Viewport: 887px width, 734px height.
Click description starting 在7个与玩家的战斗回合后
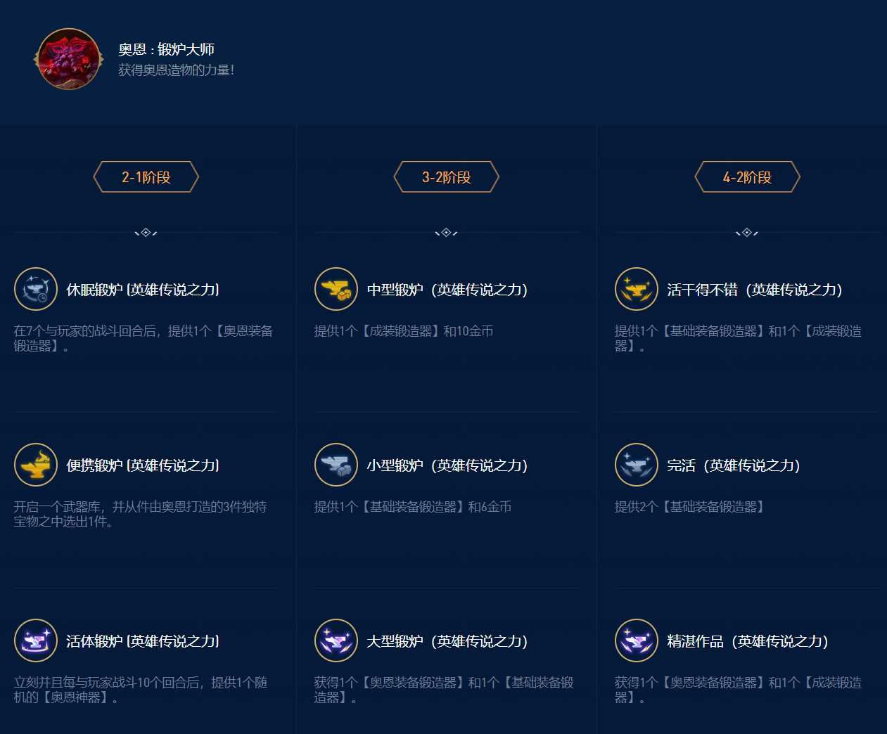pos(143,338)
